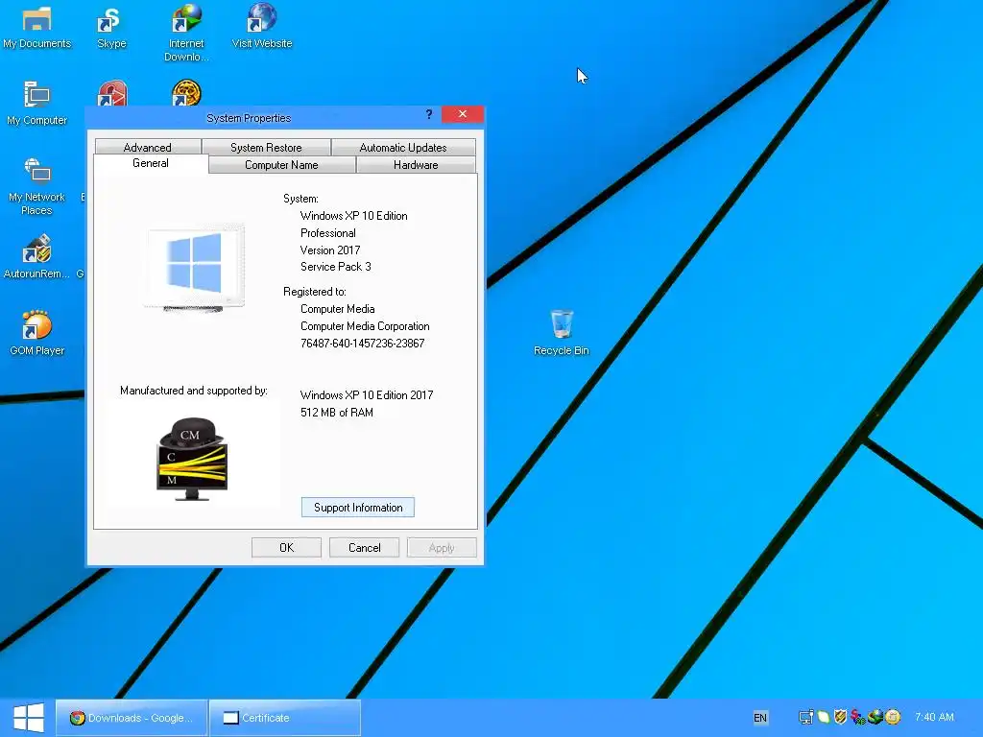
Task: Select the General tab
Action: (x=151, y=163)
